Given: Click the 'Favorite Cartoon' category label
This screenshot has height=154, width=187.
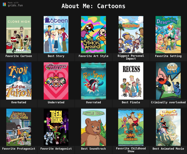Looking at the screenshot, I should click(19, 56).
